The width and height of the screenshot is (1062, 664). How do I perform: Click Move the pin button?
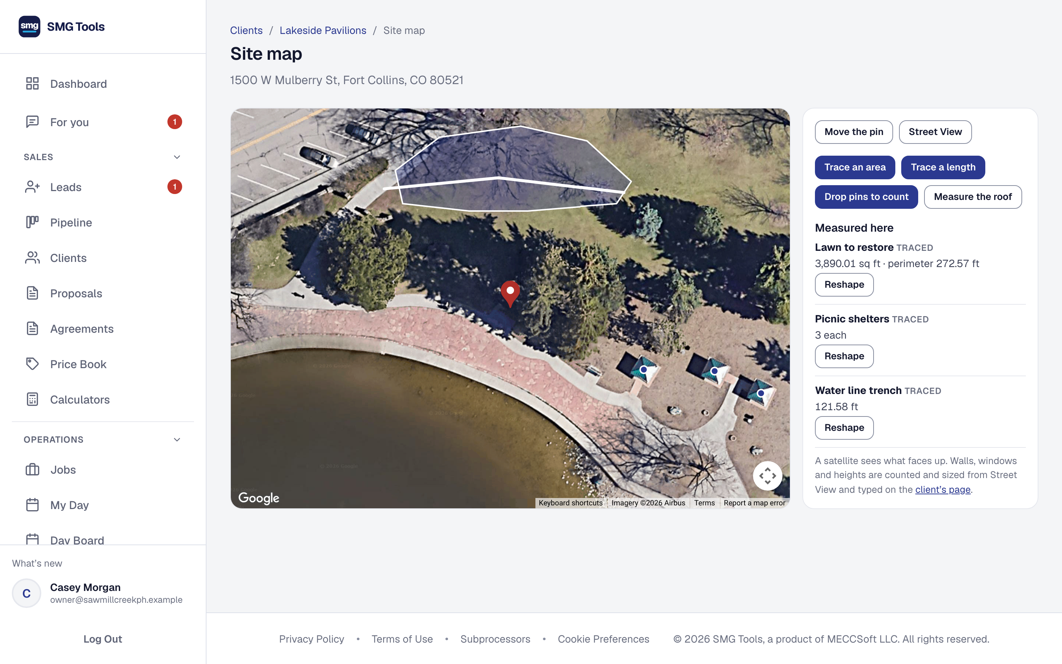point(854,132)
